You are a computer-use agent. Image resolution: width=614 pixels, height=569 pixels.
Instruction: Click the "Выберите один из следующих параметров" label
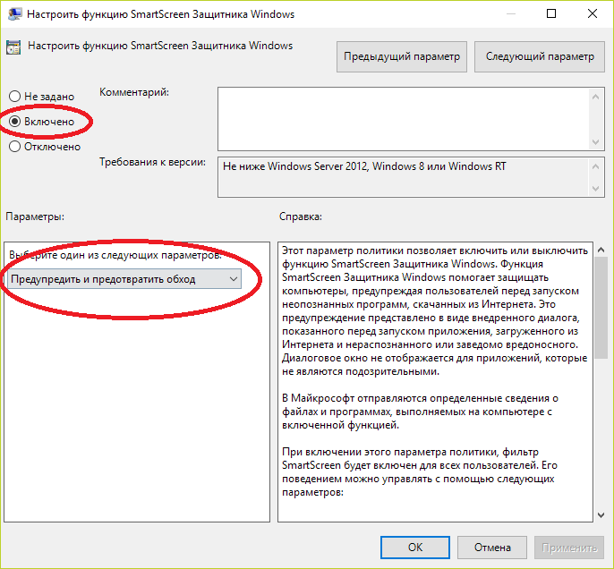(115, 255)
